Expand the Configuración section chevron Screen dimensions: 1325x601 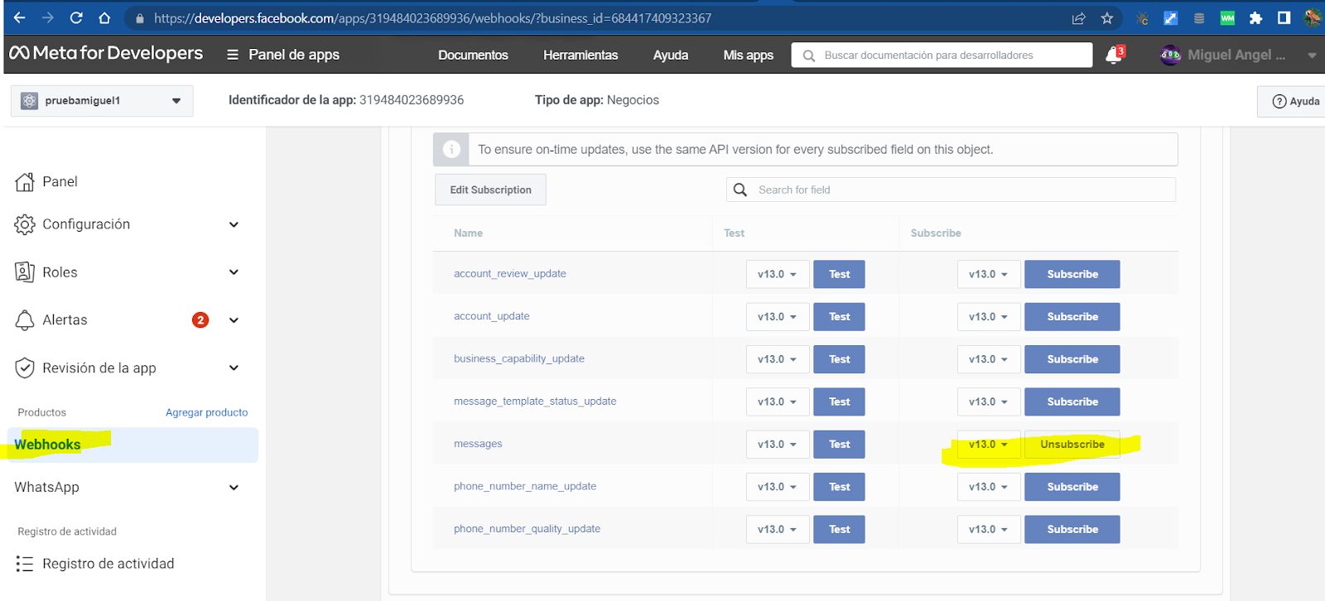[x=234, y=224]
